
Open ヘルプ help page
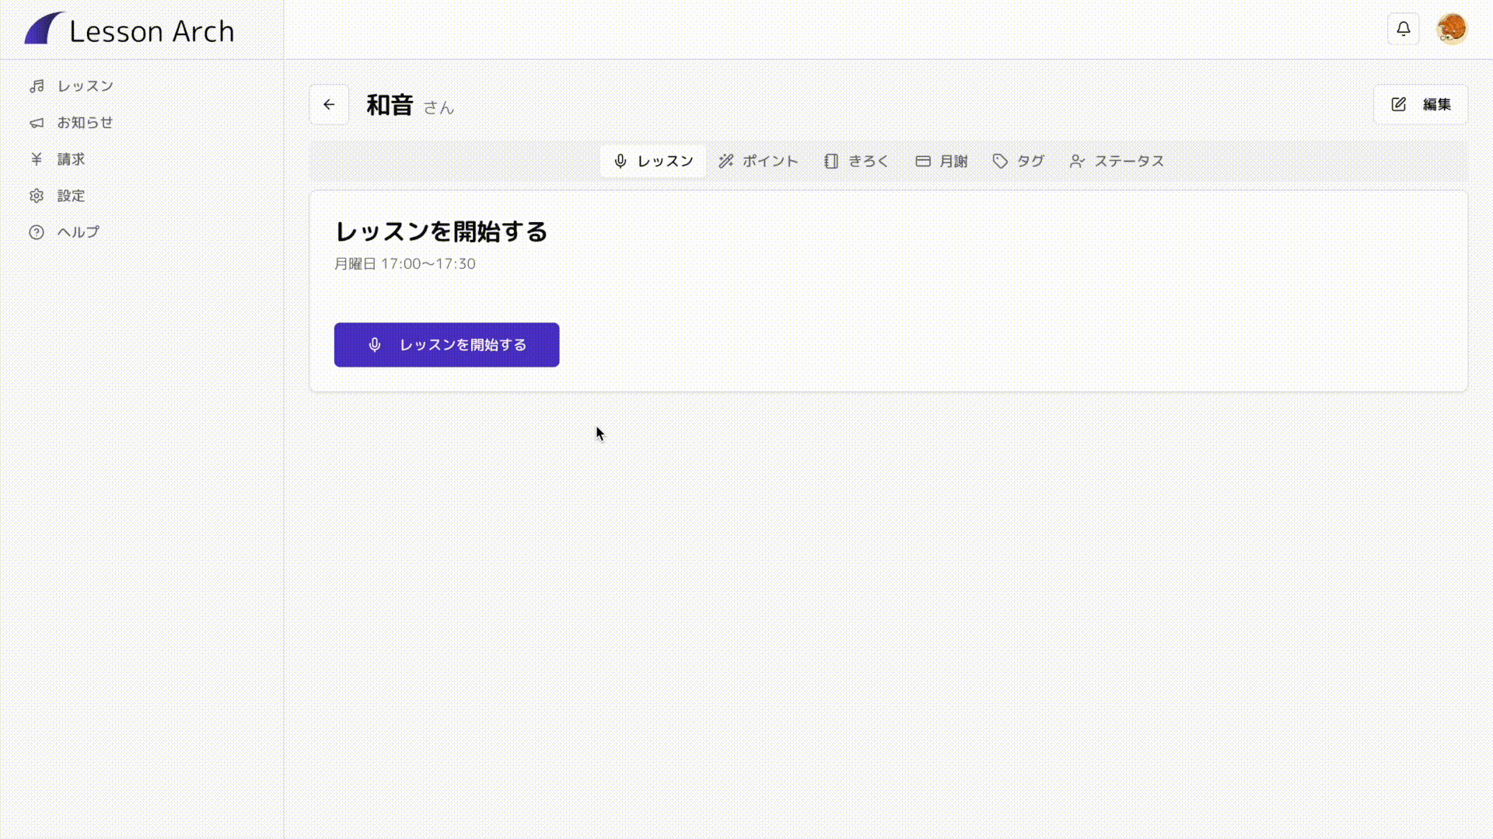tap(78, 232)
